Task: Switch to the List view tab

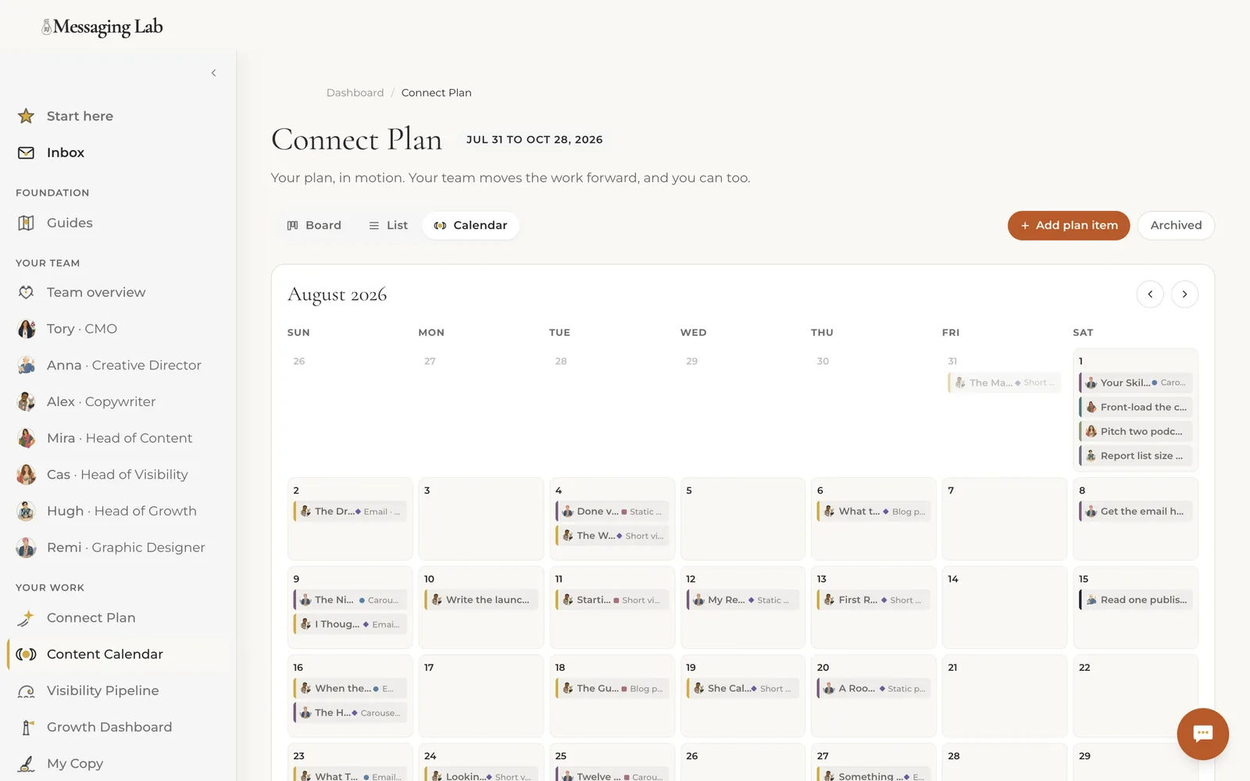Action: pyautogui.click(x=388, y=226)
